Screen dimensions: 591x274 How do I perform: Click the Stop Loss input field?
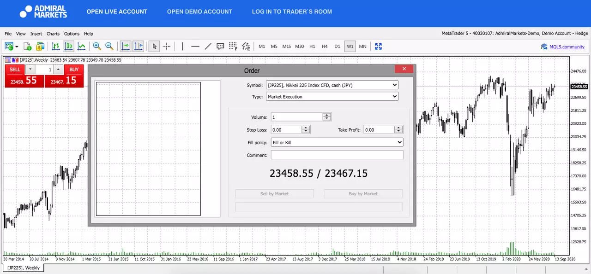coord(286,130)
